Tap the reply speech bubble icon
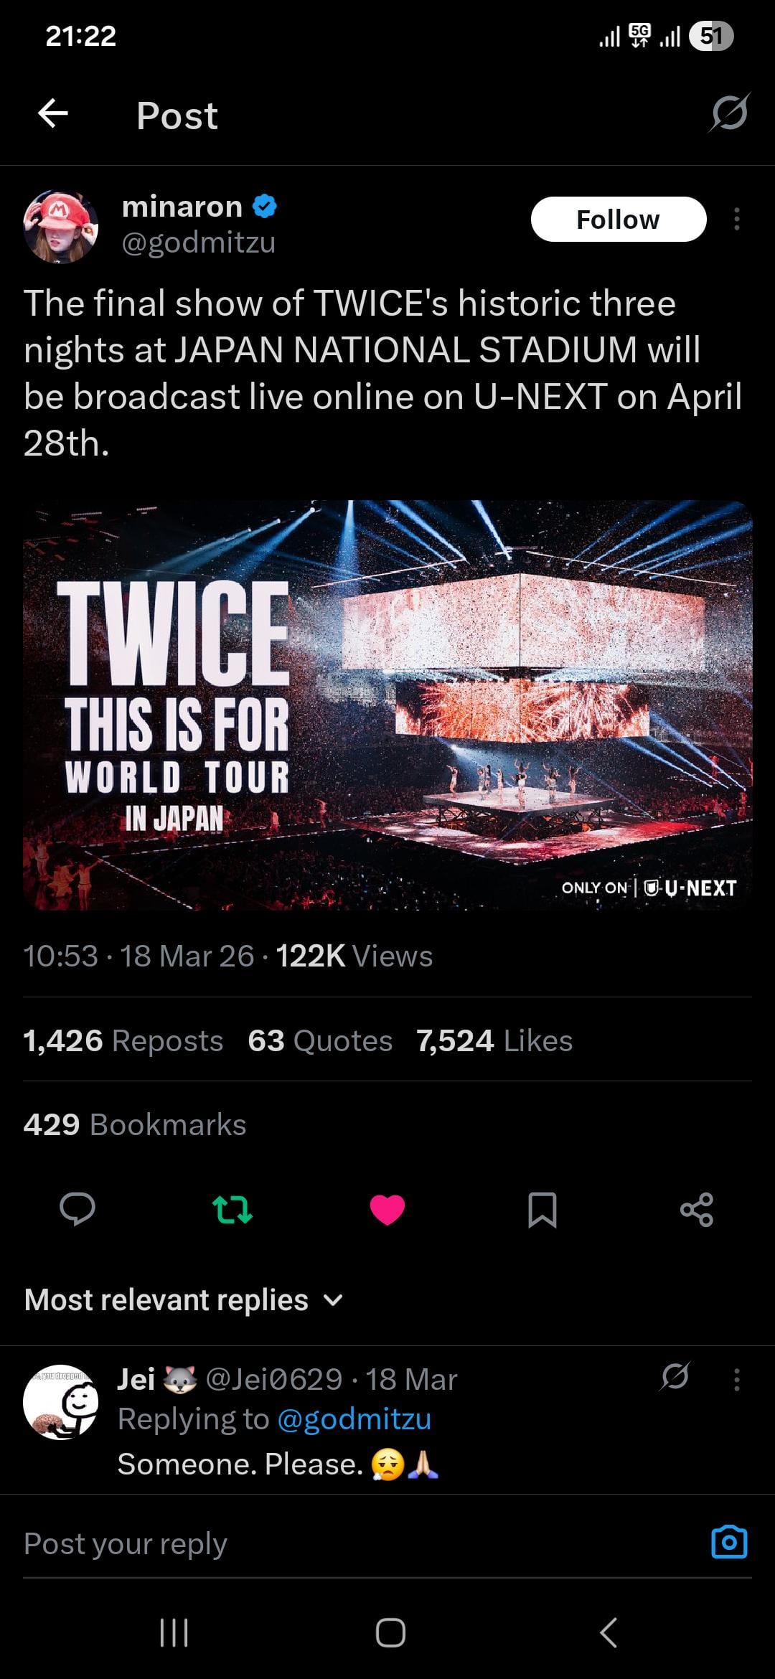The width and height of the screenshot is (775, 1679). point(77,1209)
